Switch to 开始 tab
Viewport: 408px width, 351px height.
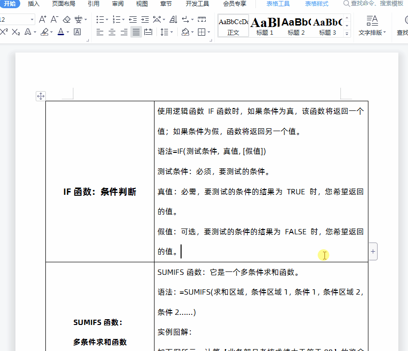click(x=10, y=4)
